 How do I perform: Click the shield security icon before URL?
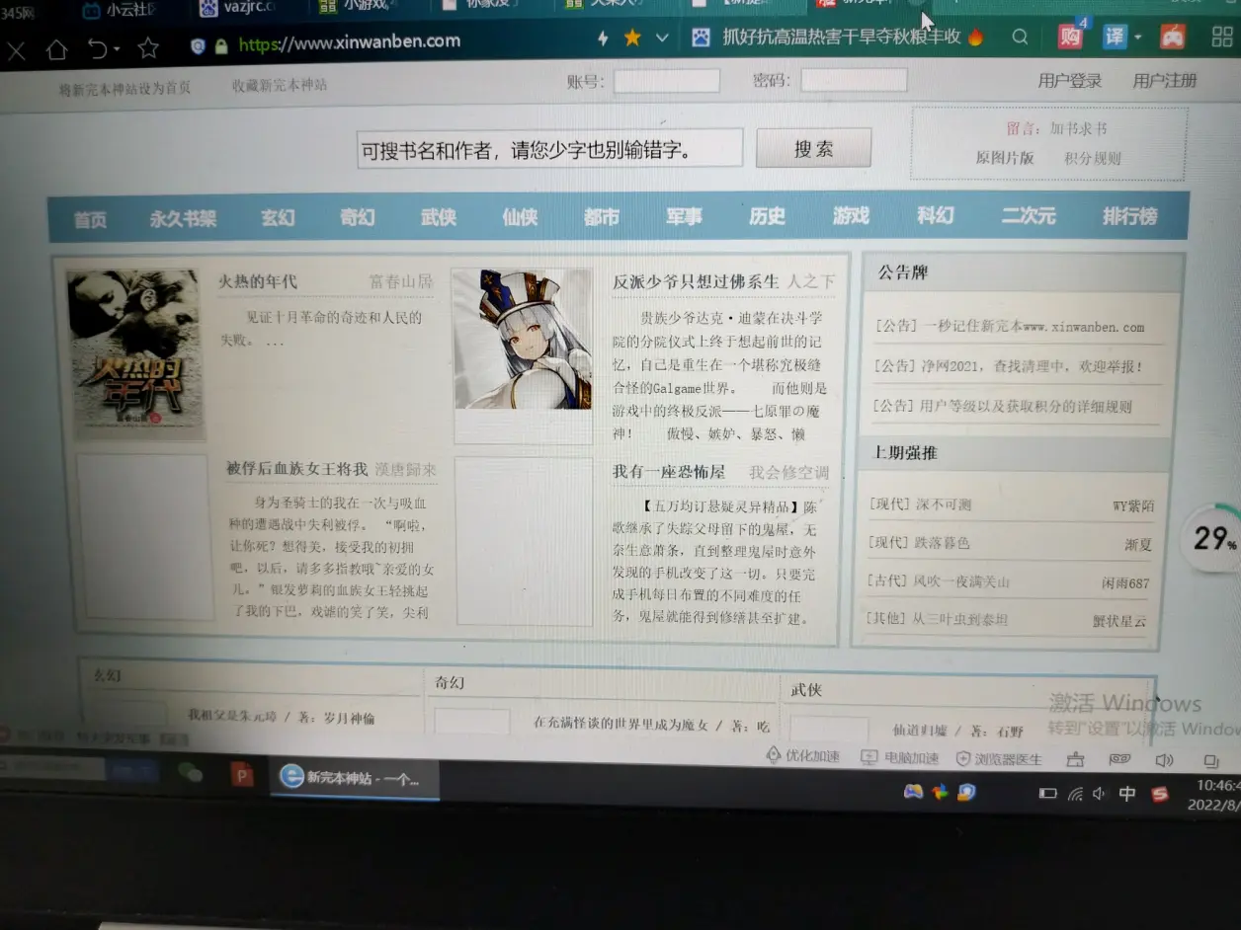pos(198,45)
